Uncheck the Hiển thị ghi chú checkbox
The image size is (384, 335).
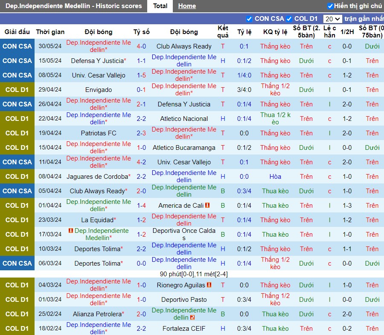click(330, 6)
